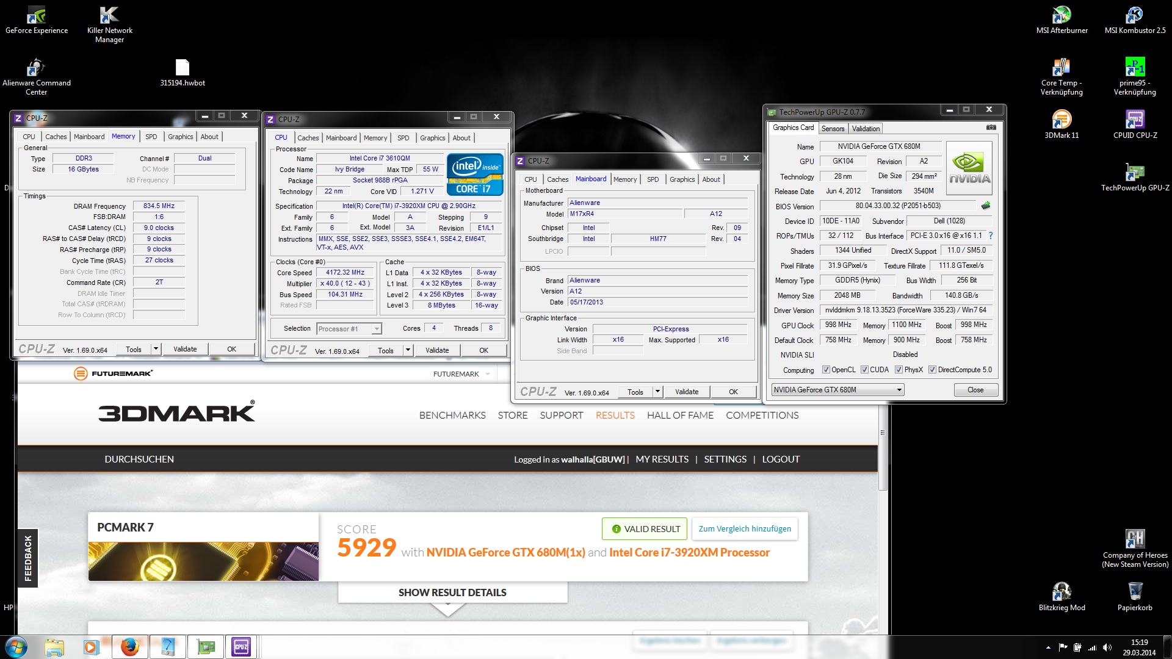The width and height of the screenshot is (1172, 659).
Task: Click Validate in Memory CPU-Z window
Action: pyautogui.click(x=185, y=349)
